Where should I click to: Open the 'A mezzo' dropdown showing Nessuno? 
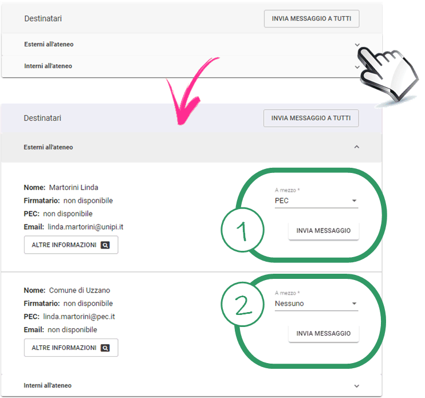(x=316, y=304)
